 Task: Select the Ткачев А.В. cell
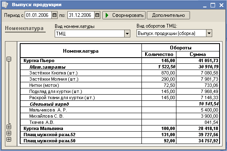[x=81, y=122]
